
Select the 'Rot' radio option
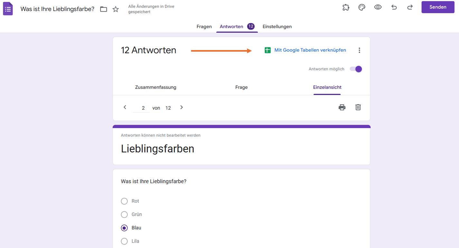pyautogui.click(x=124, y=201)
